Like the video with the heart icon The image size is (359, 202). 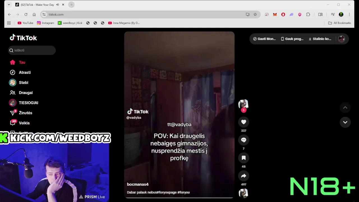(x=243, y=122)
